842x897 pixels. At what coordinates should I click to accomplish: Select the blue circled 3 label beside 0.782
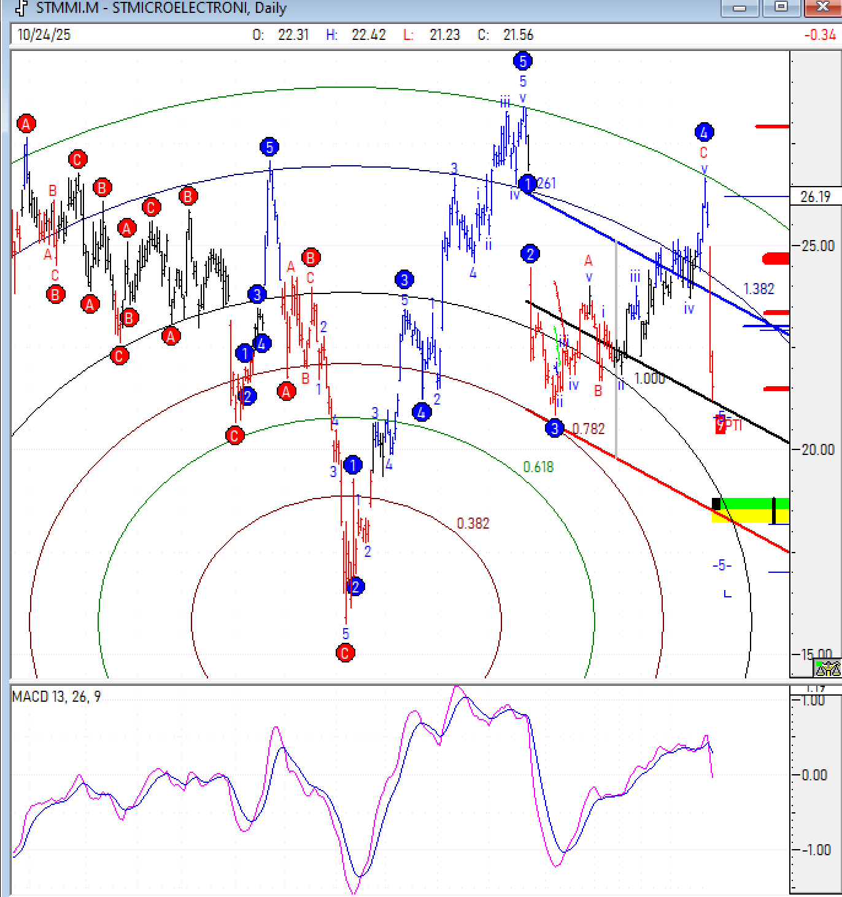coord(554,428)
